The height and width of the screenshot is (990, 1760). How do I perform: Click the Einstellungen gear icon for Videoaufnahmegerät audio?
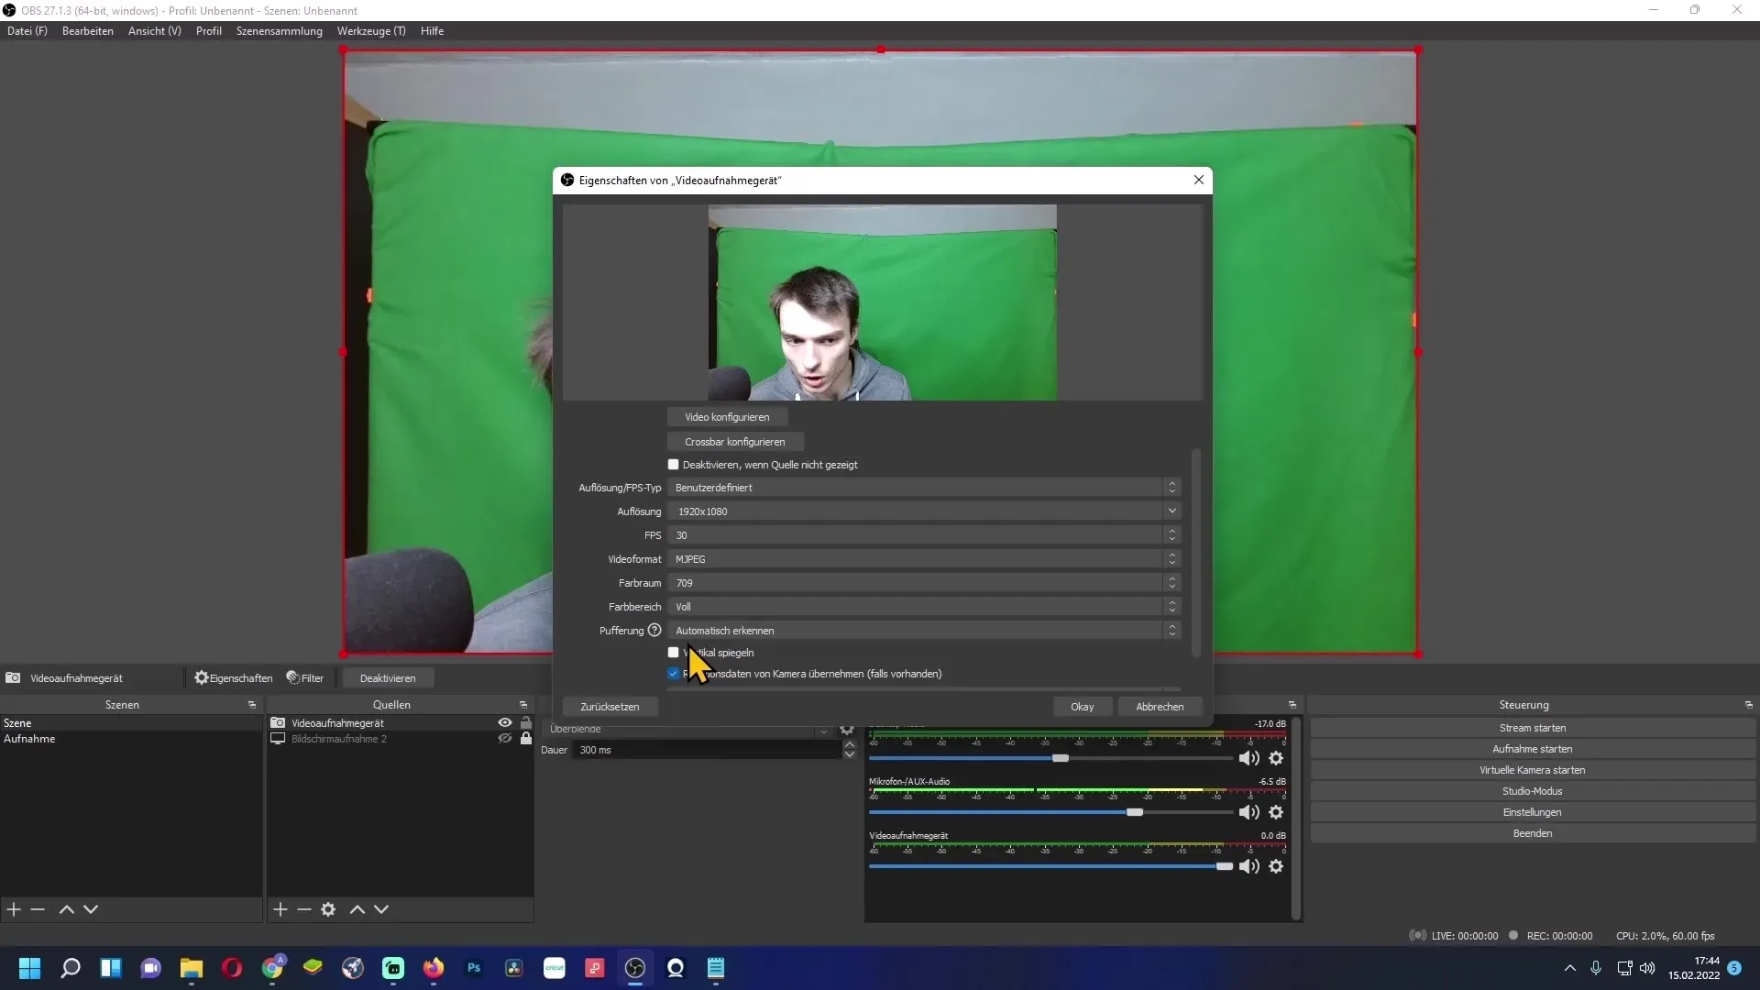pos(1277,865)
